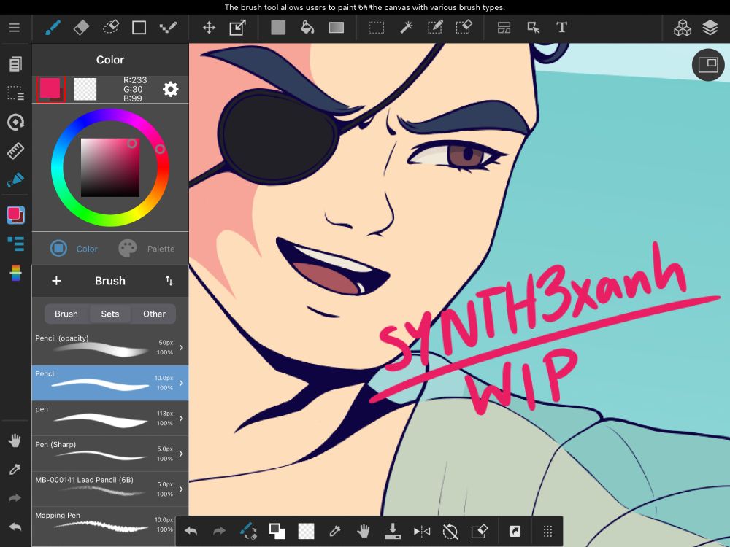
Task: Select the transparent color swatch in Color panel
Action: pyautogui.click(x=85, y=89)
